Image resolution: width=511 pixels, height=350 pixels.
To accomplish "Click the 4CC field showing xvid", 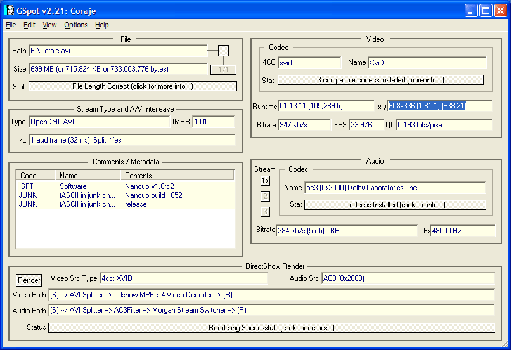I will (x=309, y=63).
